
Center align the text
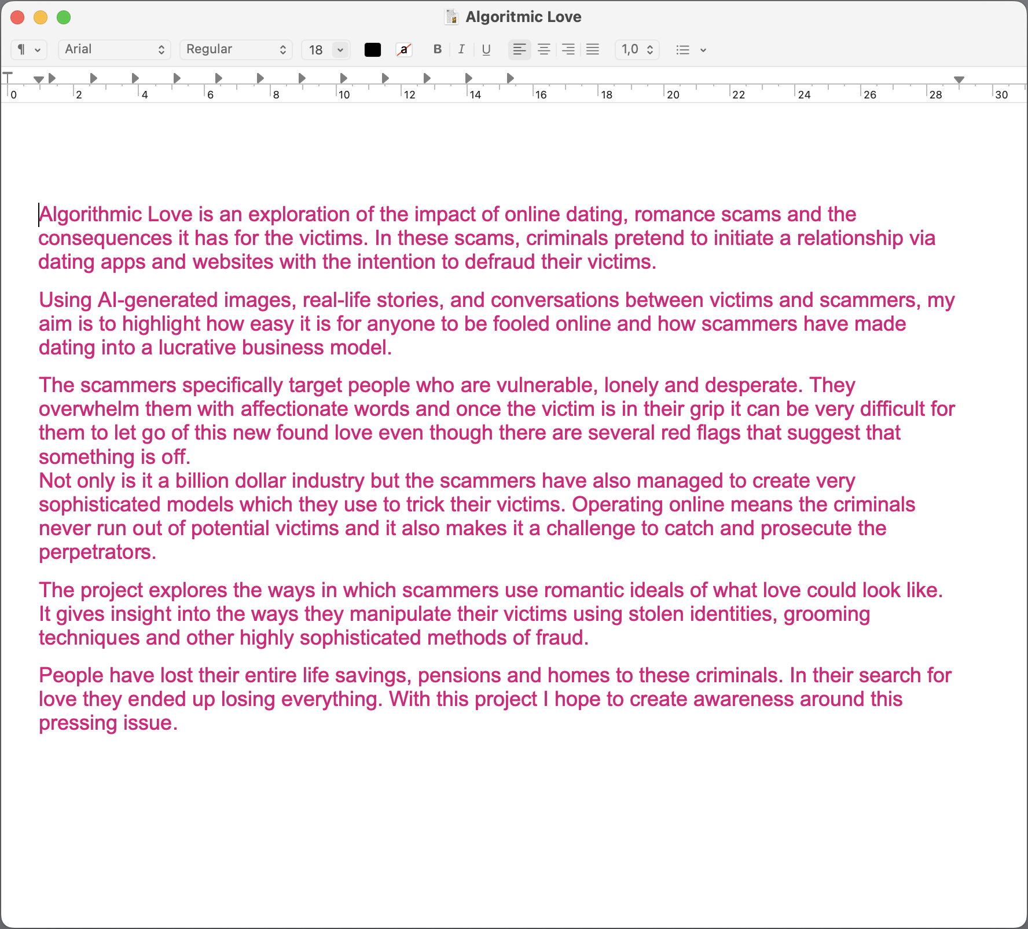point(544,50)
